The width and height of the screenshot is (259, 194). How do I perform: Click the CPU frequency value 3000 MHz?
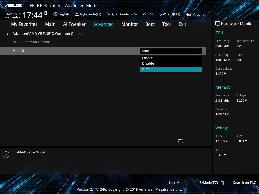[222, 46]
